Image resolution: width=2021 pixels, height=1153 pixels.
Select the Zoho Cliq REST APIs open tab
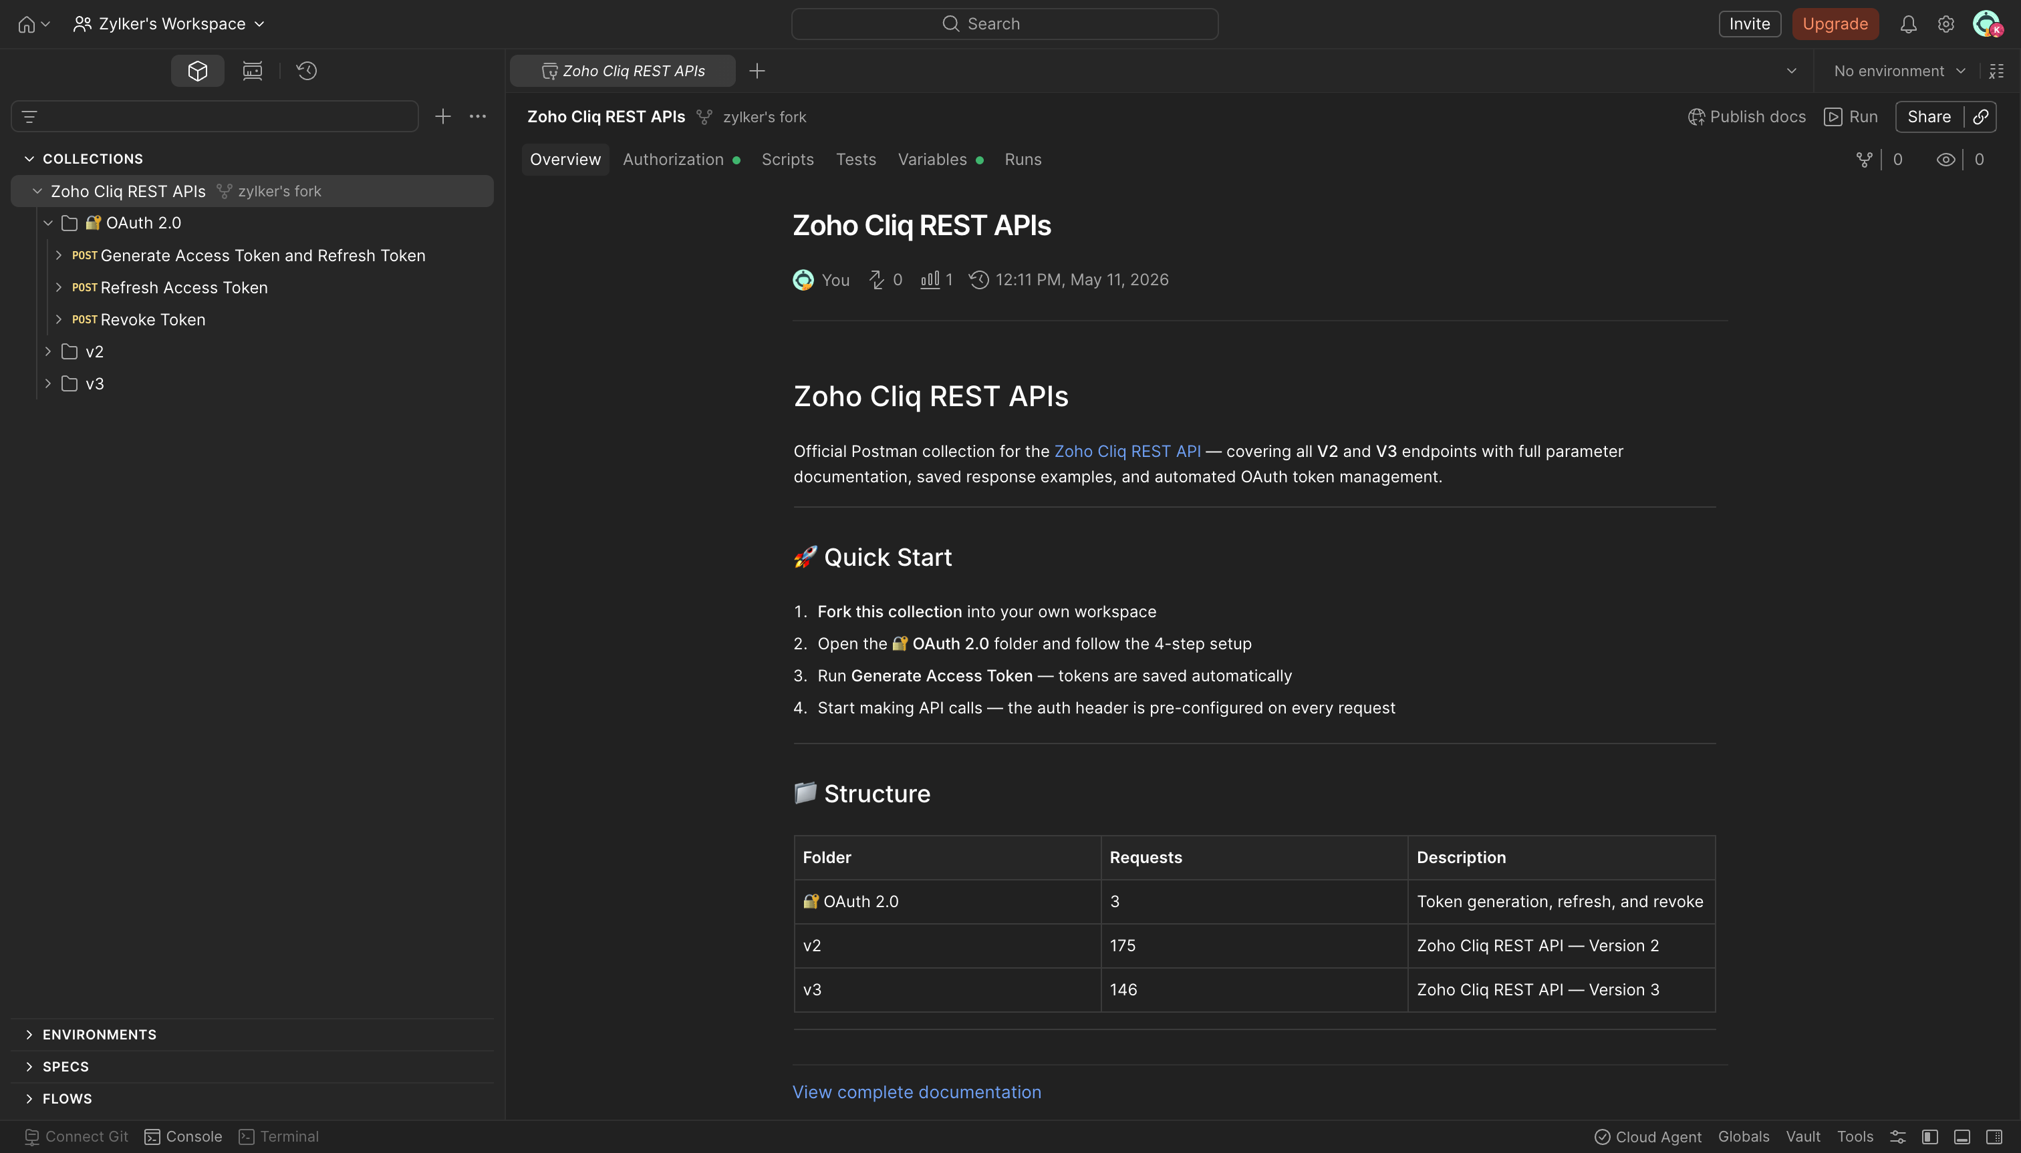pos(623,71)
